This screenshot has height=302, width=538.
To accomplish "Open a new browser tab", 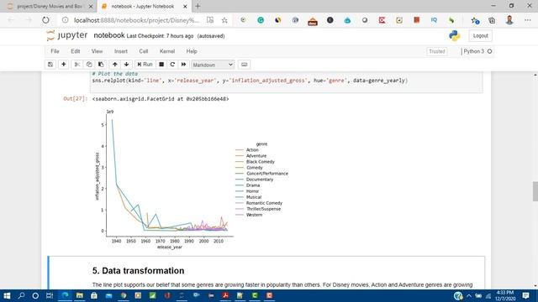I will click(x=198, y=6).
